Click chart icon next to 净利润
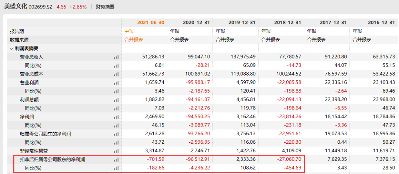399x174 pixels. [116, 116]
